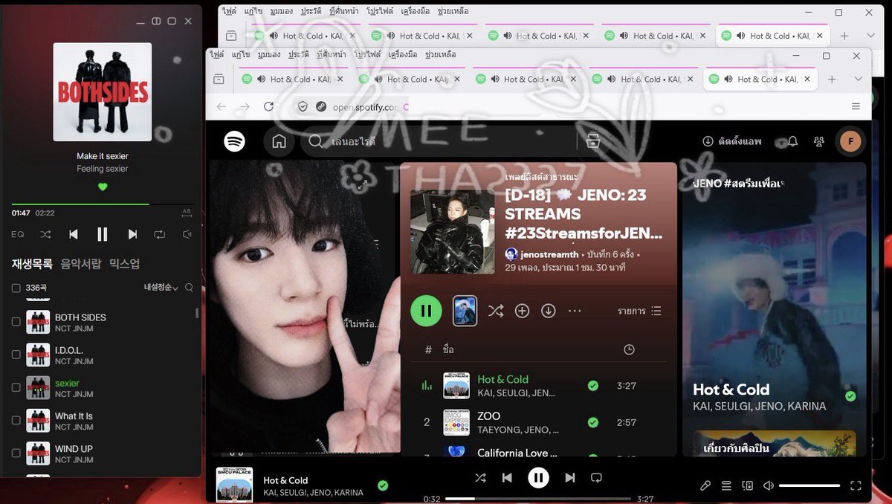Click the download playlist button
This screenshot has width=892, height=504.
(549, 311)
